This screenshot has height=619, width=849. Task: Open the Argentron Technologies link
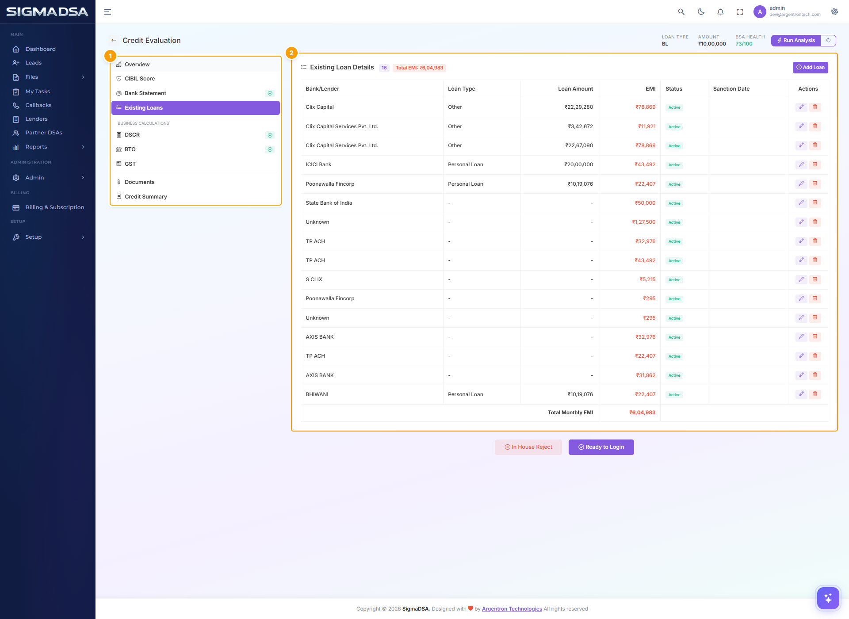coord(512,609)
